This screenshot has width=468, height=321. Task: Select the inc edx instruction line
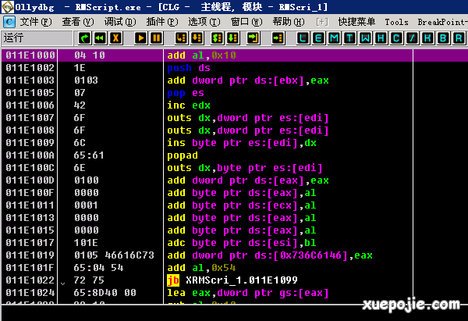click(x=189, y=105)
